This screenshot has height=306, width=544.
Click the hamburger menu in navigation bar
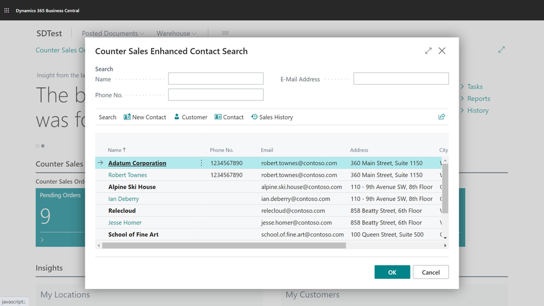tap(225, 33)
